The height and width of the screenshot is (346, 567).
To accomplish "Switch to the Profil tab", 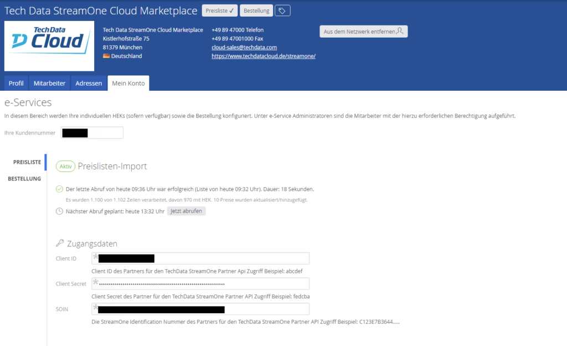I will pyautogui.click(x=16, y=83).
